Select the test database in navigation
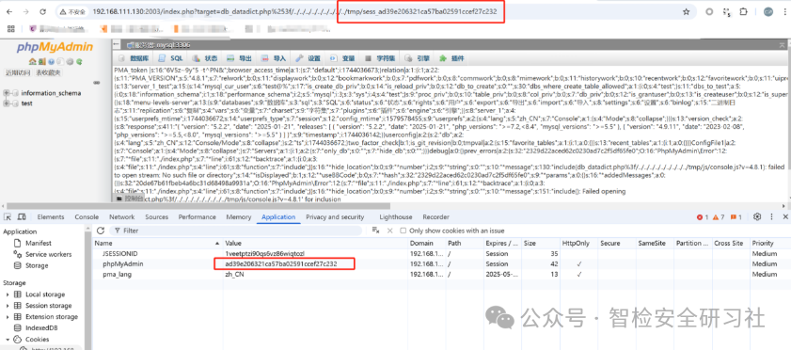 click(x=26, y=103)
